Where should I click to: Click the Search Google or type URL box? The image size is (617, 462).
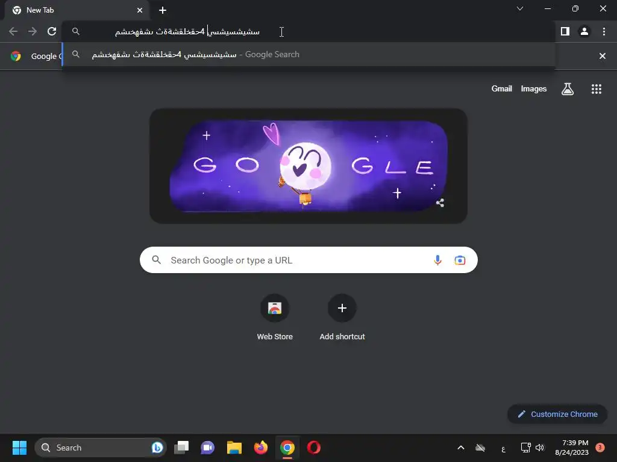pos(308,260)
